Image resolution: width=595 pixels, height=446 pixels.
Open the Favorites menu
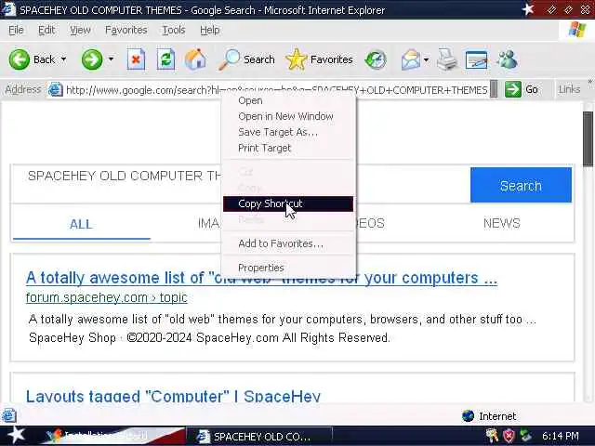(x=126, y=30)
